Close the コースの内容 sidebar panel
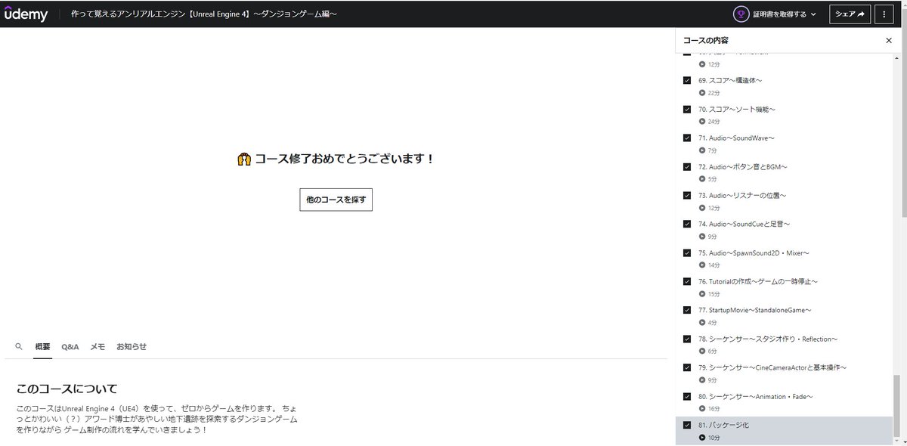The image size is (907, 446). coord(889,40)
